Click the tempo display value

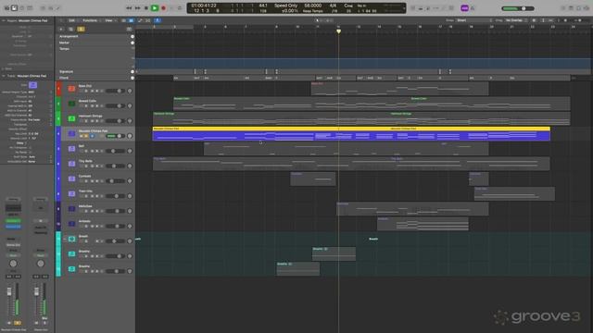[x=313, y=6]
